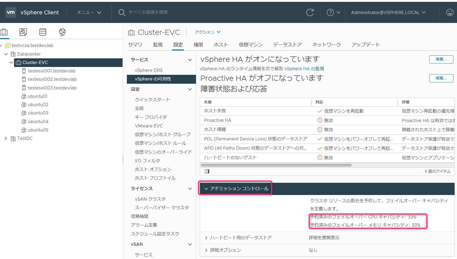The height and width of the screenshot is (259, 457).
Task: Collapse the Datacenter tree node
Action: pyautogui.click(x=6, y=54)
